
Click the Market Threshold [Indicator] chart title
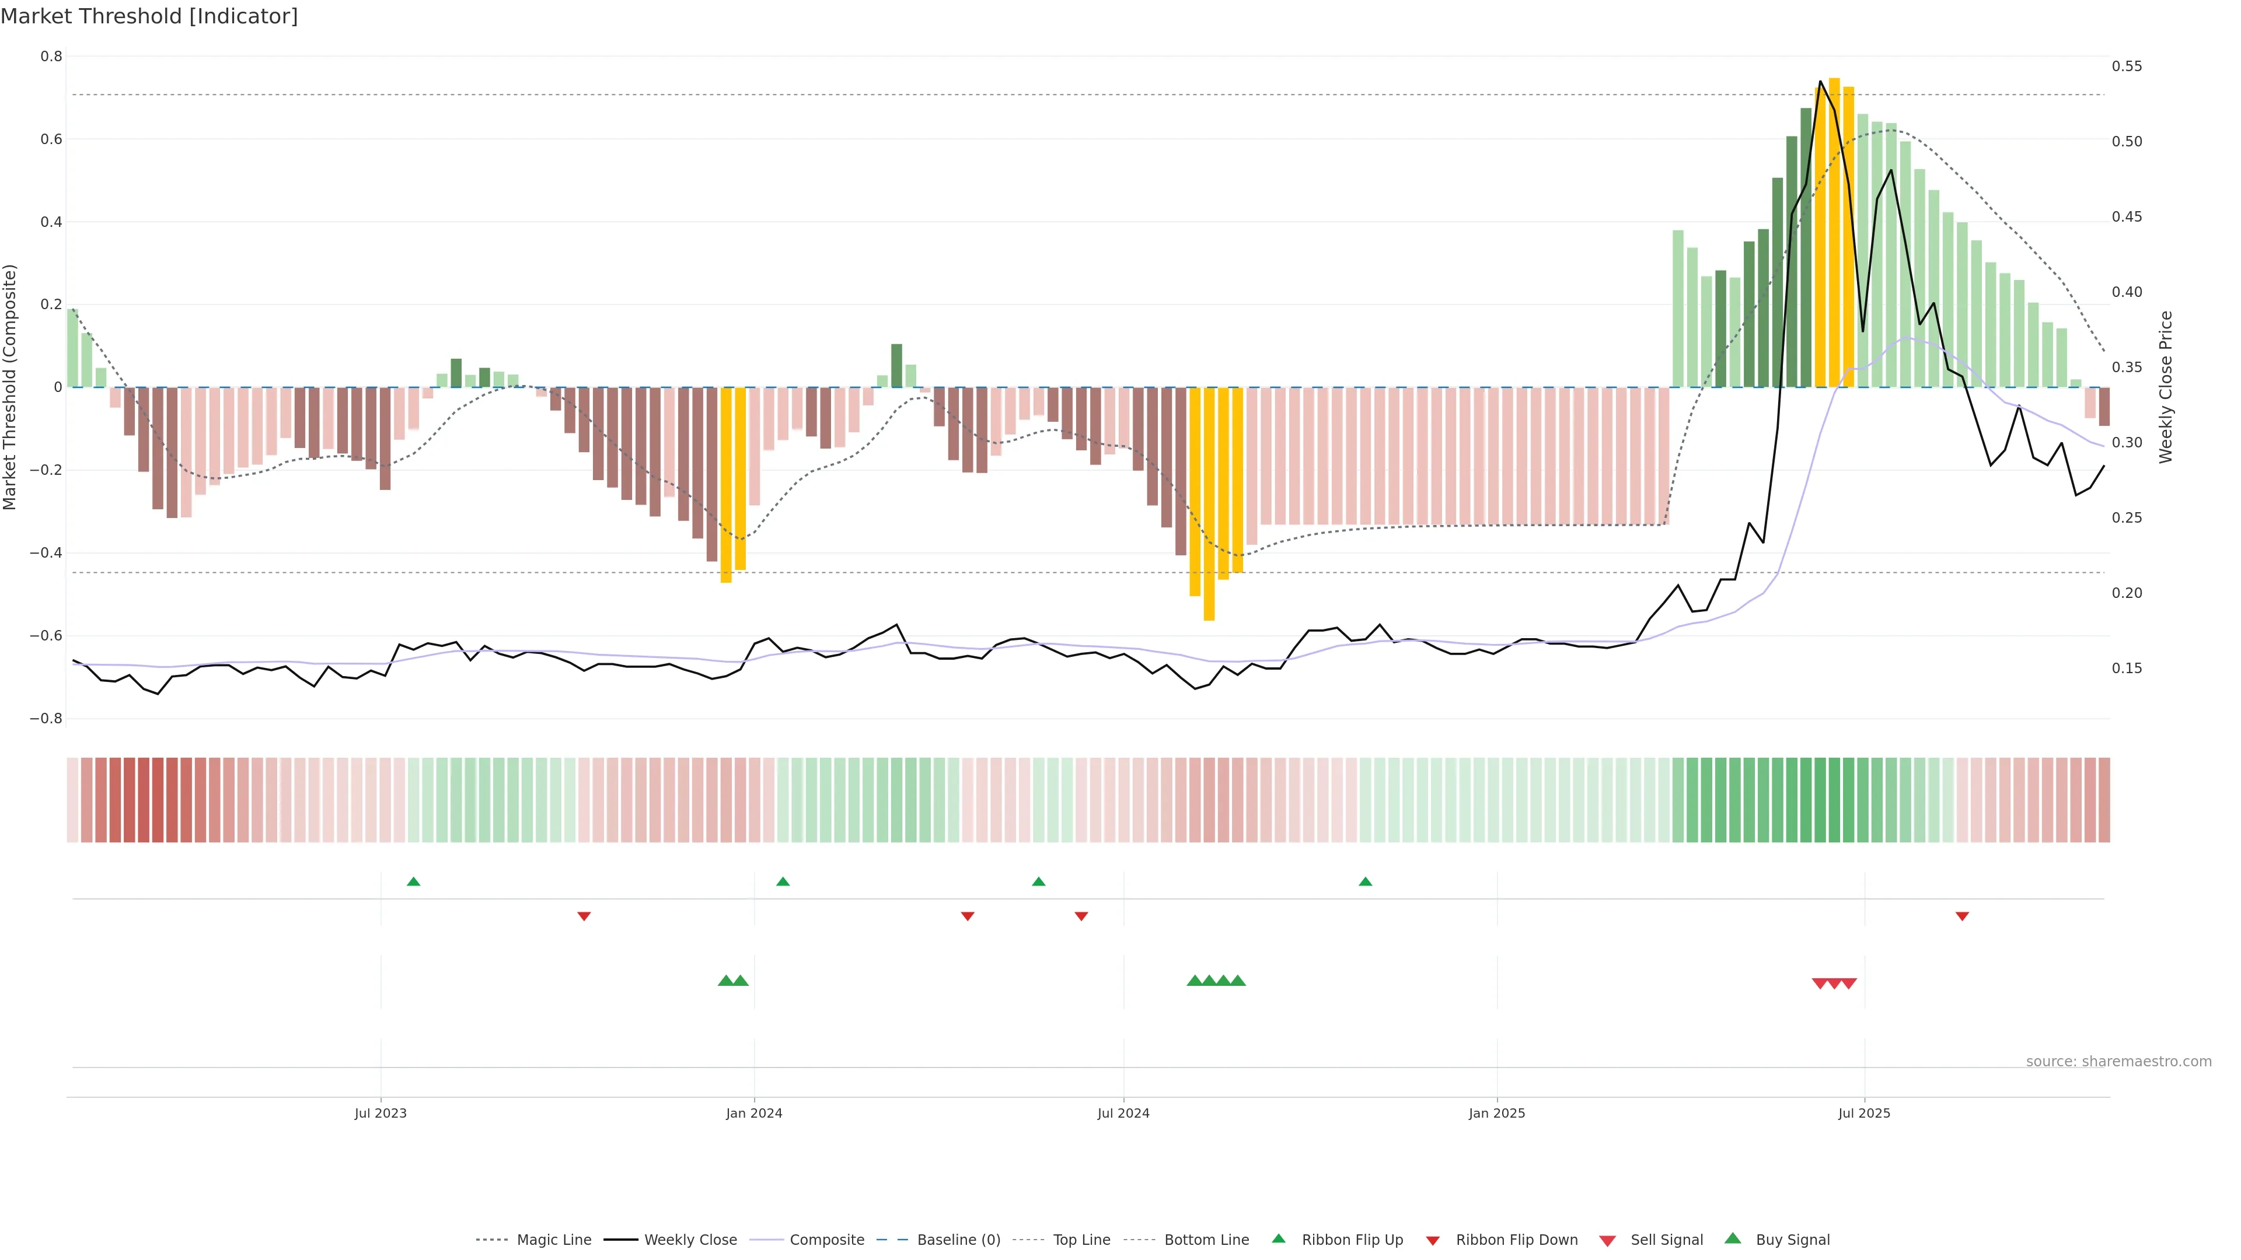tap(149, 16)
